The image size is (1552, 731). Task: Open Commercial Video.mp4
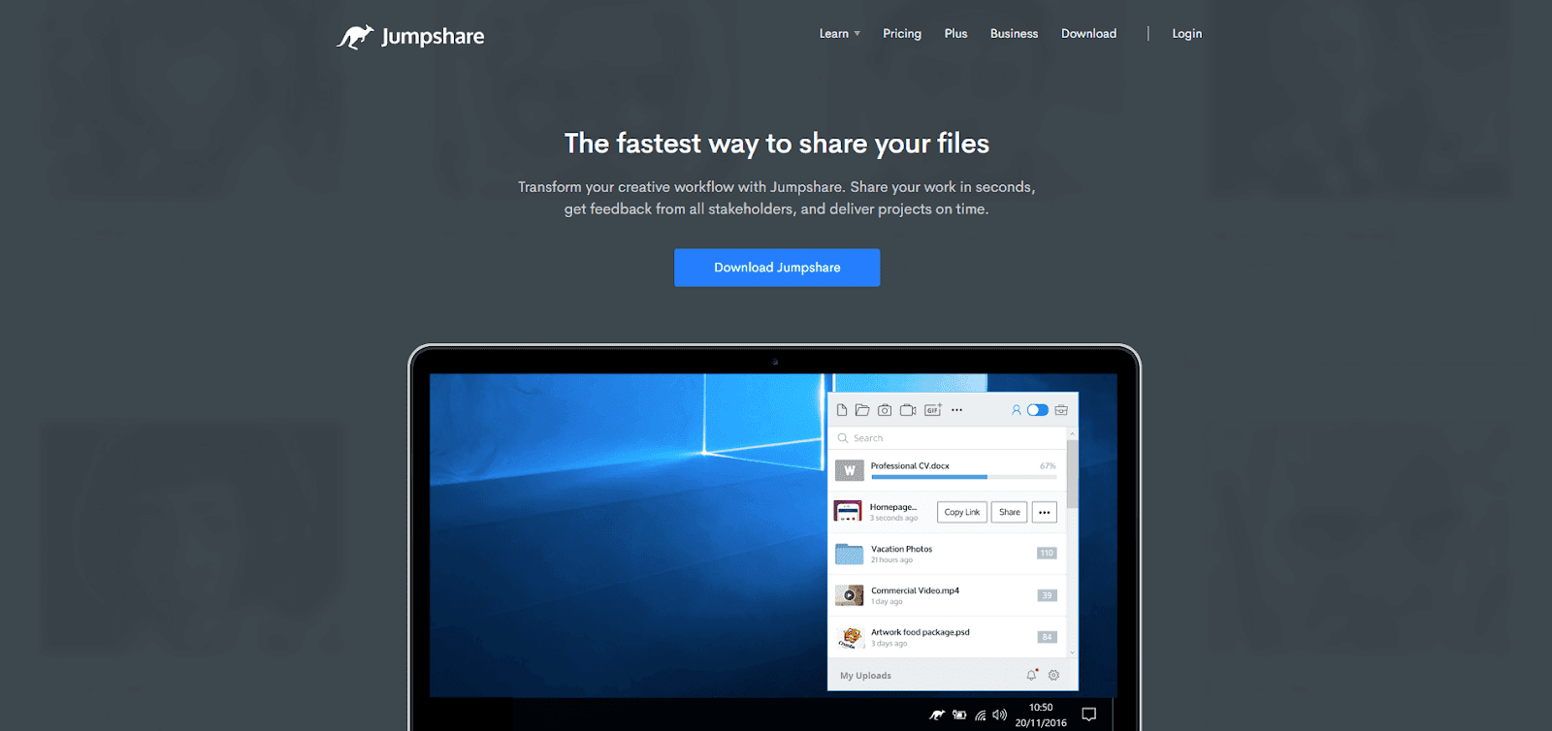[x=948, y=595]
